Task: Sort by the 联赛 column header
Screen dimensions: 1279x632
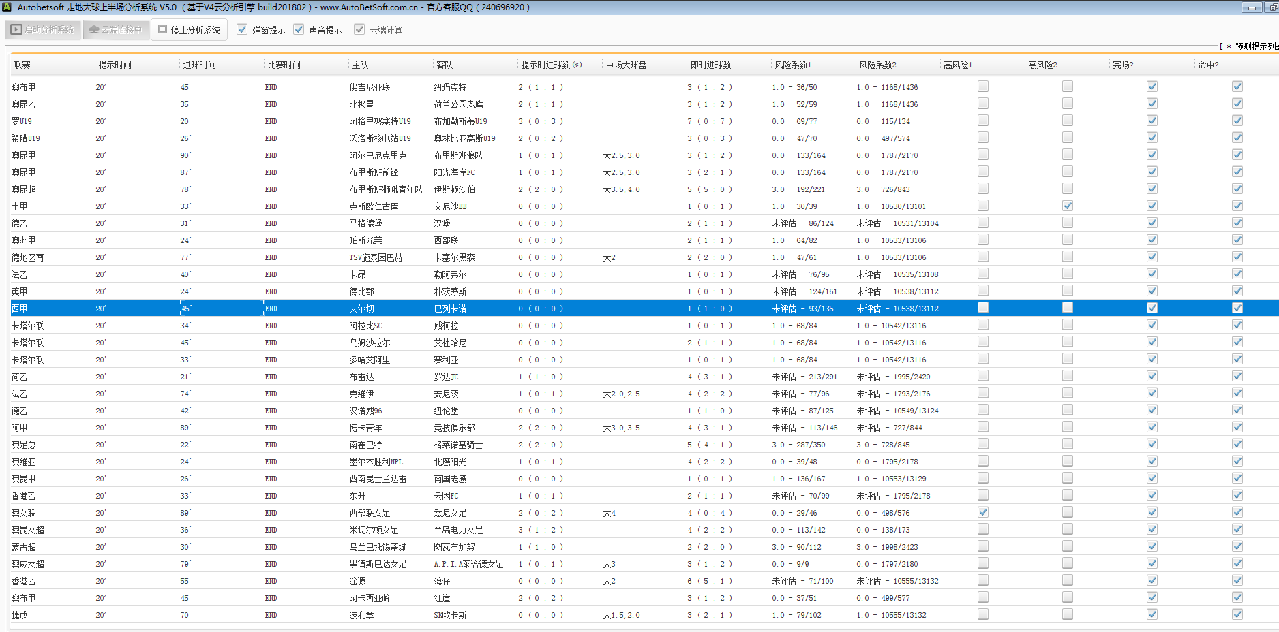Action: click(22, 65)
